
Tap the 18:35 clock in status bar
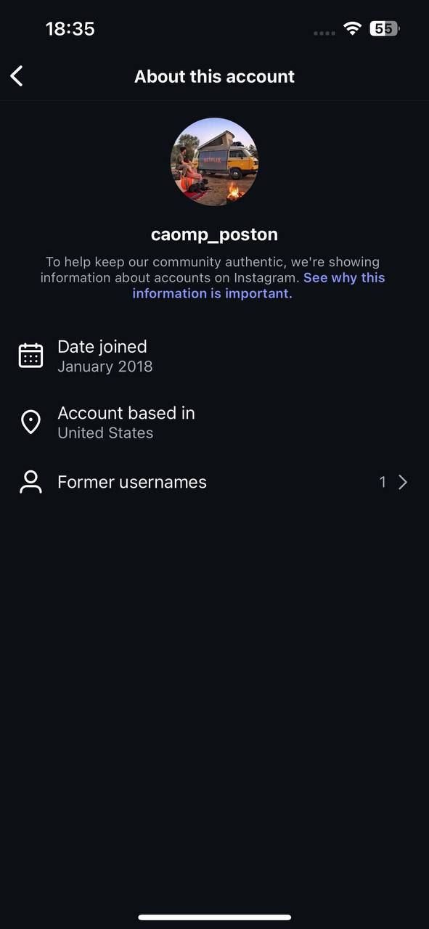click(70, 29)
